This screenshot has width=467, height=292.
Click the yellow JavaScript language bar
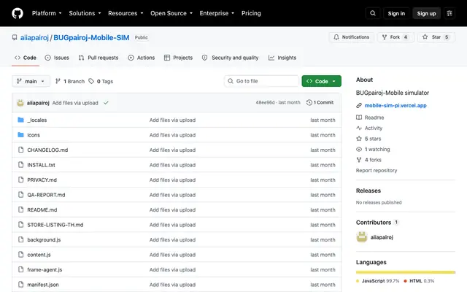click(405, 272)
